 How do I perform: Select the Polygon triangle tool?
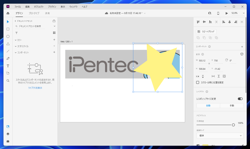coord(8,44)
